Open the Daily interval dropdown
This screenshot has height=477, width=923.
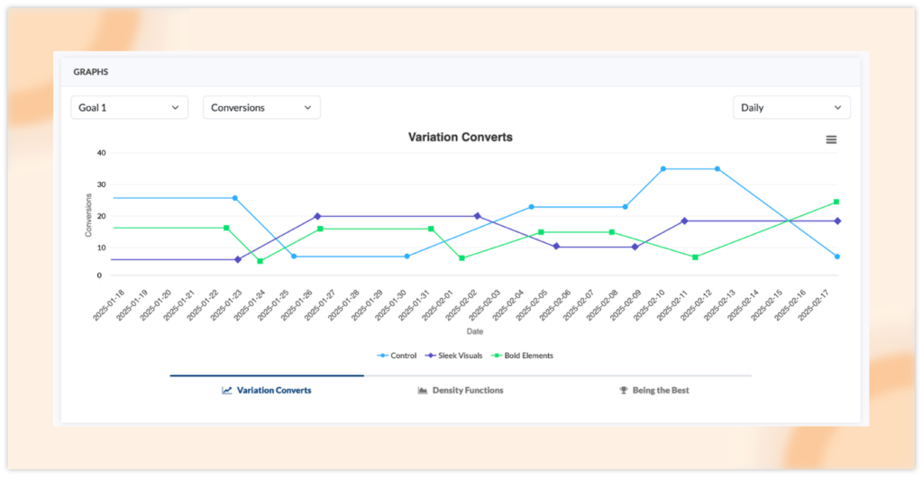(x=791, y=107)
